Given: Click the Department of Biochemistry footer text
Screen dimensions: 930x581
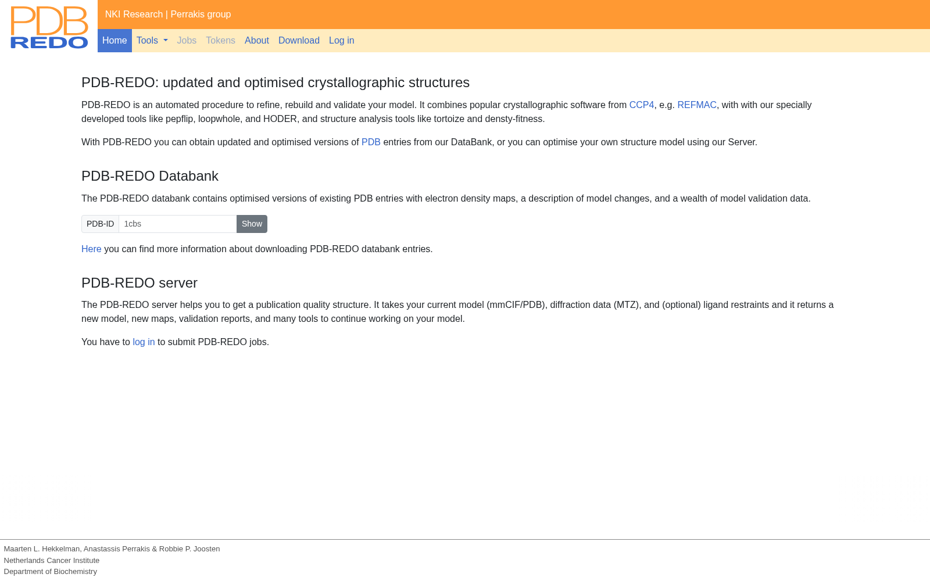Looking at the screenshot, I should coord(51,572).
